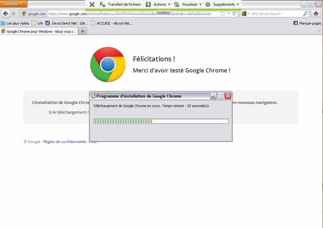Viewport: 323px width, 228px height.
Task: Close the Chrome installer dialog
Action: point(228,96)
